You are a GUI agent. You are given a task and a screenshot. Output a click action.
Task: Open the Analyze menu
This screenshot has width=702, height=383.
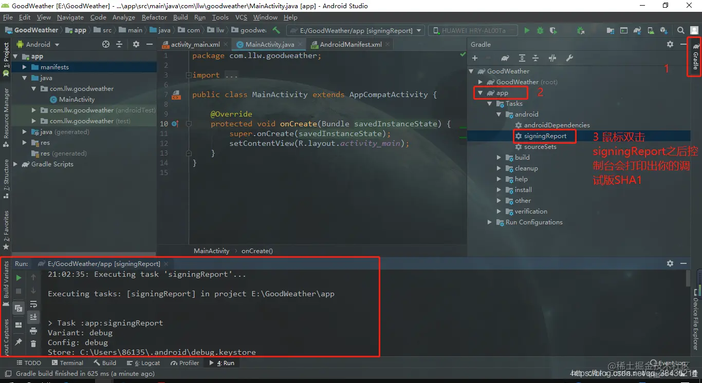123,17
